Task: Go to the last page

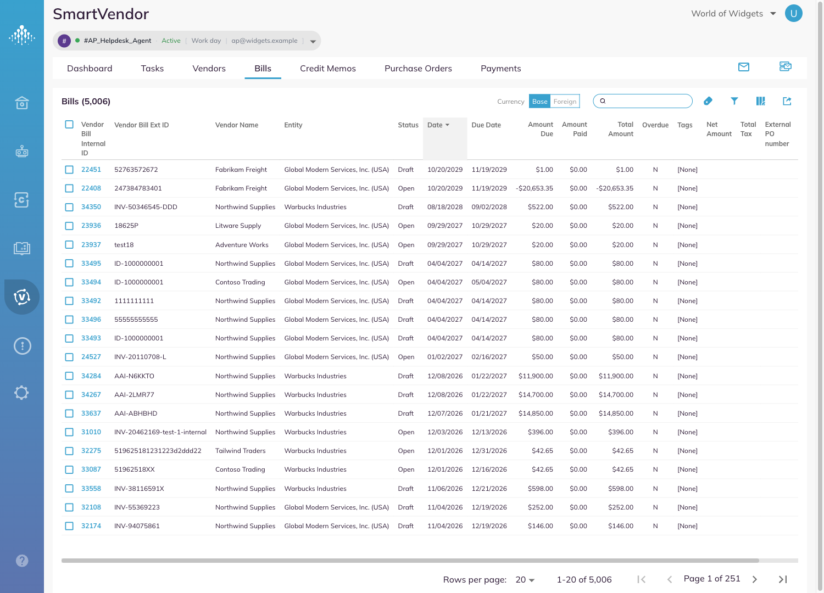Action: click(x=783, y=579)
